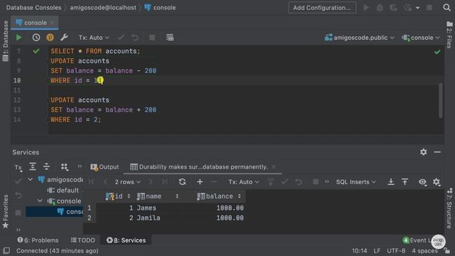
Task: Click the Tx transaction icon in Services toolbar
Action: [18, 167]
